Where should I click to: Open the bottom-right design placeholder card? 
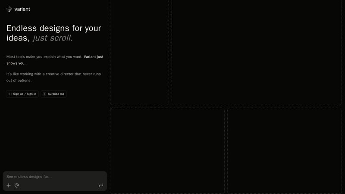tap(285, 150)
